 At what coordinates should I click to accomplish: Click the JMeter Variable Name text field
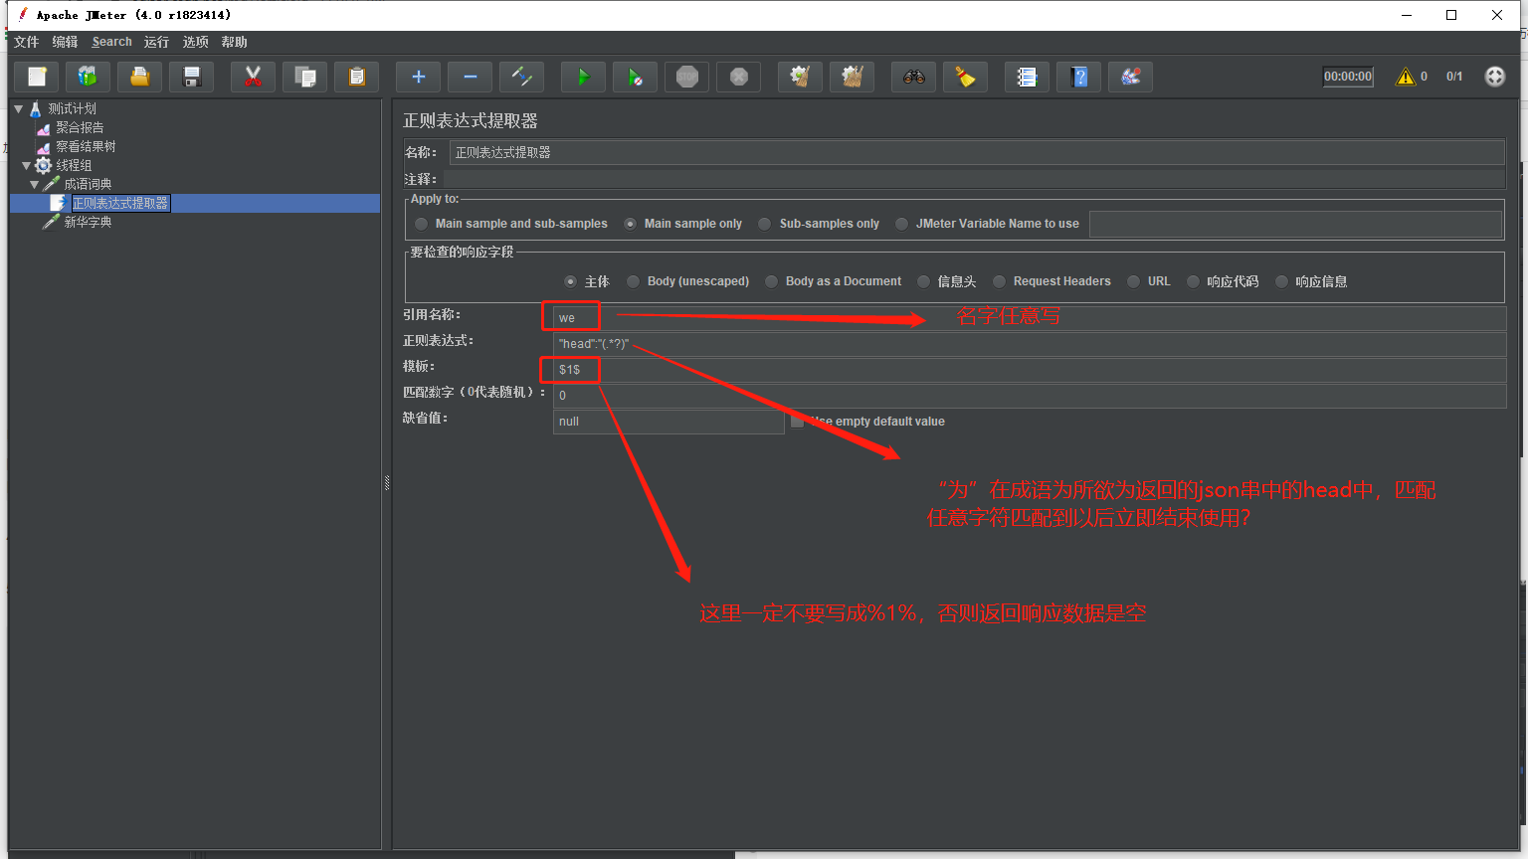(1295, 224)
